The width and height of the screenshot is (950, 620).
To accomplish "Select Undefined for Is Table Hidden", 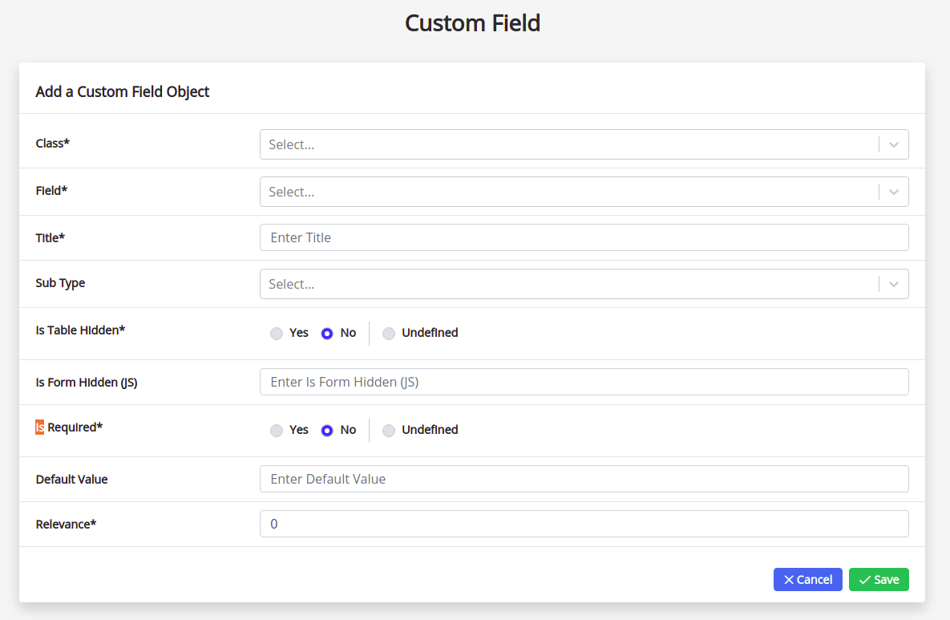I will coord(388,334).
